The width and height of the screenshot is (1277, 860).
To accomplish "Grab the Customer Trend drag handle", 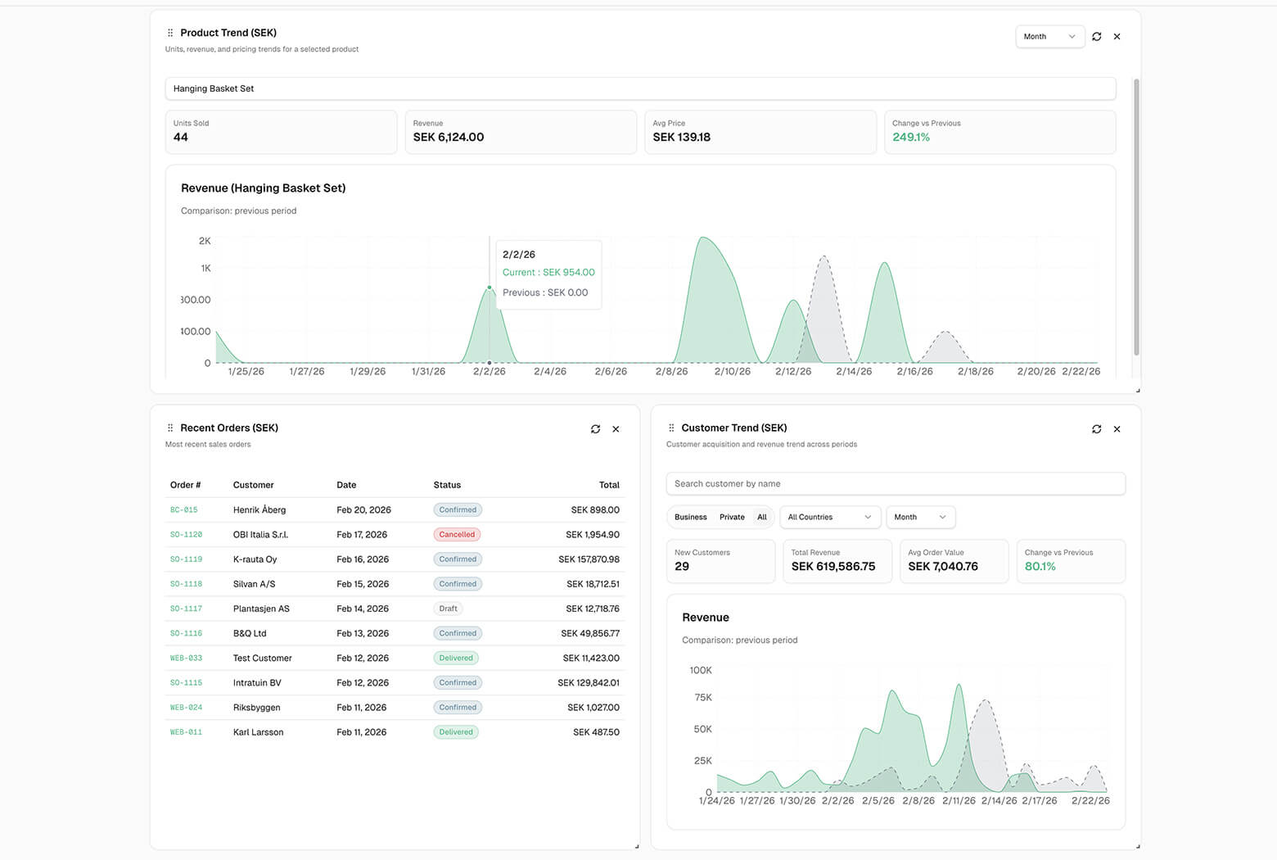I will [671, 428].
